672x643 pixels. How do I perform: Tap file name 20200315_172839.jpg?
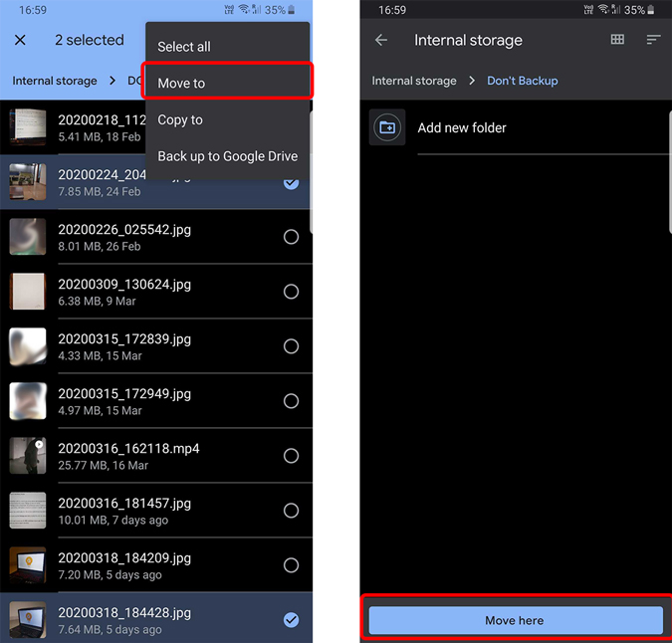coord(124,339)
